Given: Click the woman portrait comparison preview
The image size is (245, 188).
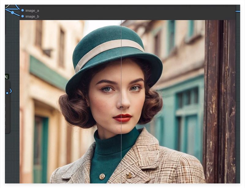Looking at the screenshot, I should [x=127, y=102].
